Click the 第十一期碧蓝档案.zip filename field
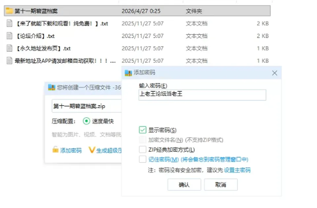 click(x=87, y=106)
